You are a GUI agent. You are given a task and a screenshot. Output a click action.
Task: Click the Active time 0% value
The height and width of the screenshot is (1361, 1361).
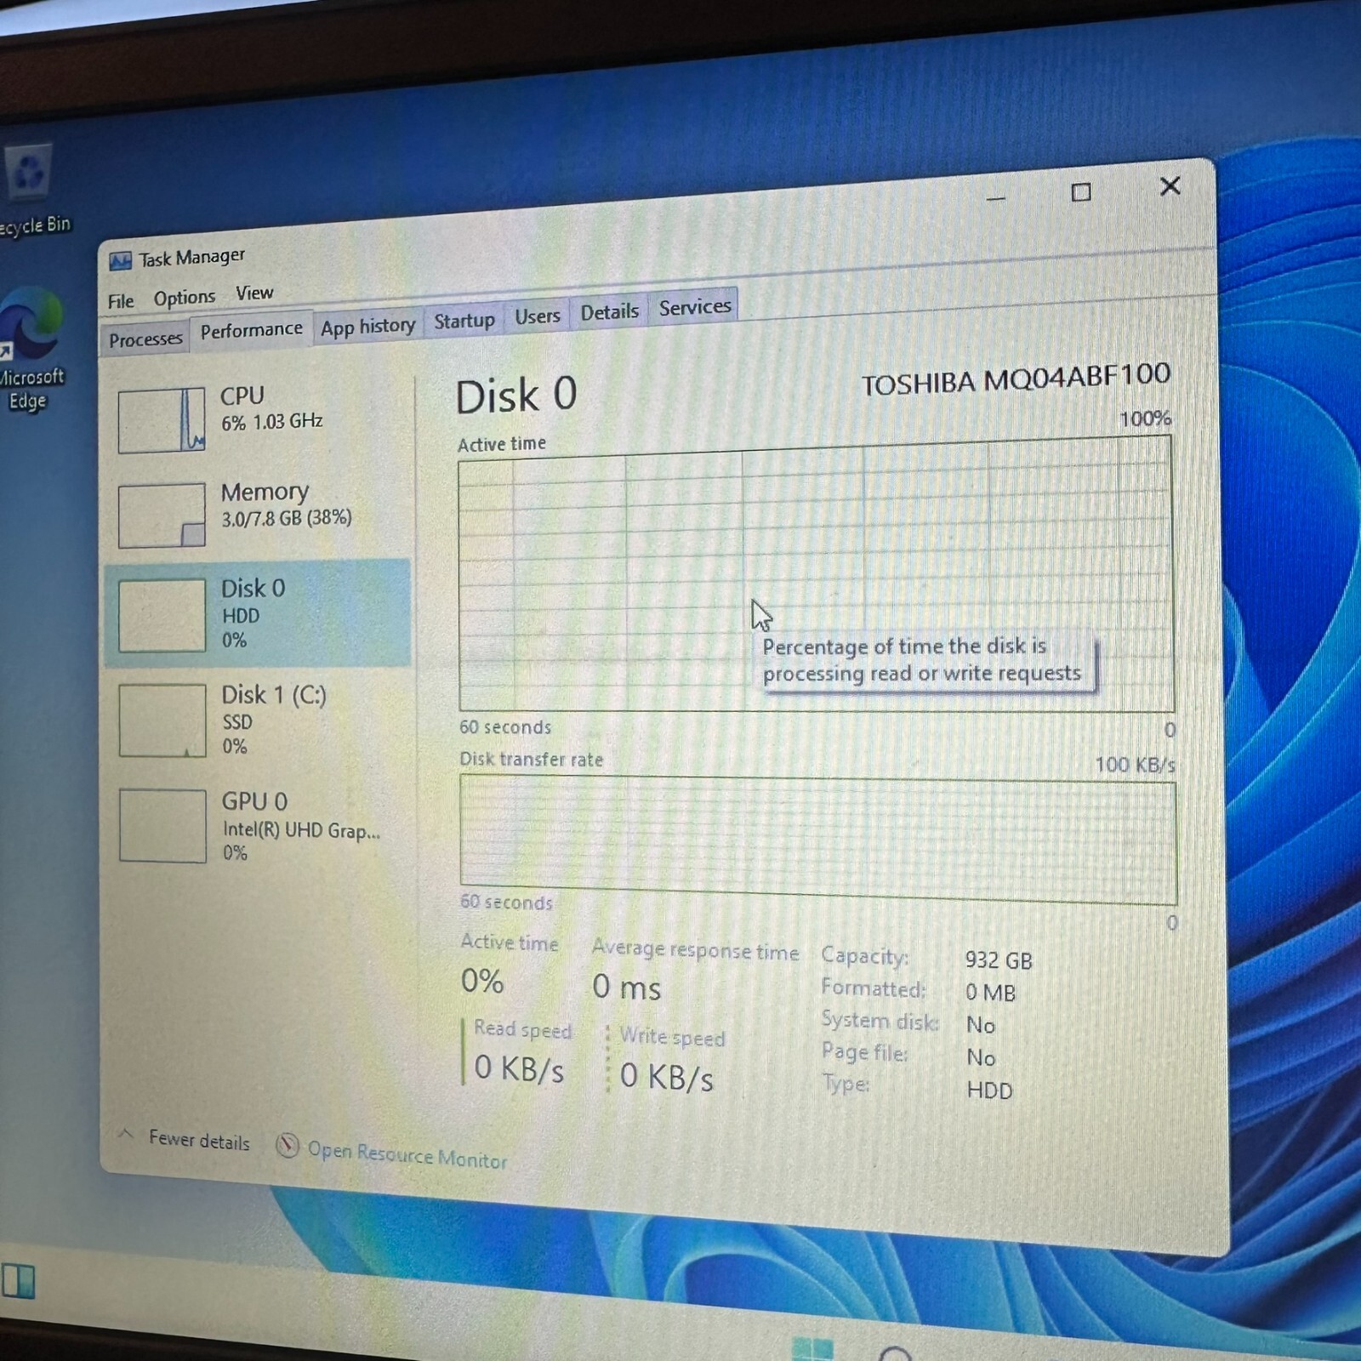pyautogui.click(x=482, y=982)
